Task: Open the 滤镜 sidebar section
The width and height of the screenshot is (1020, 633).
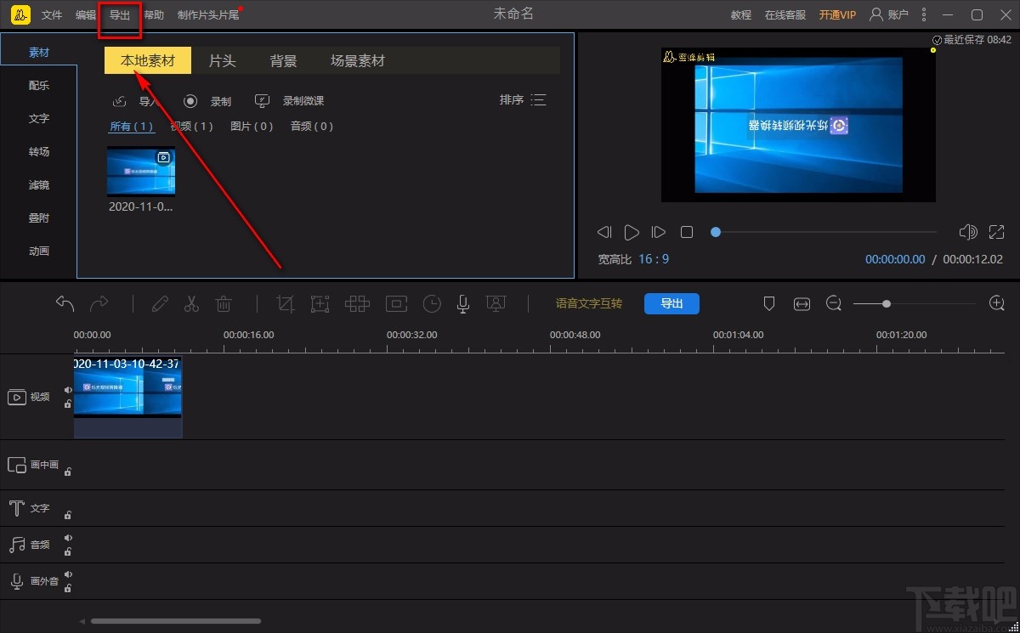Action: pos(38,184)
